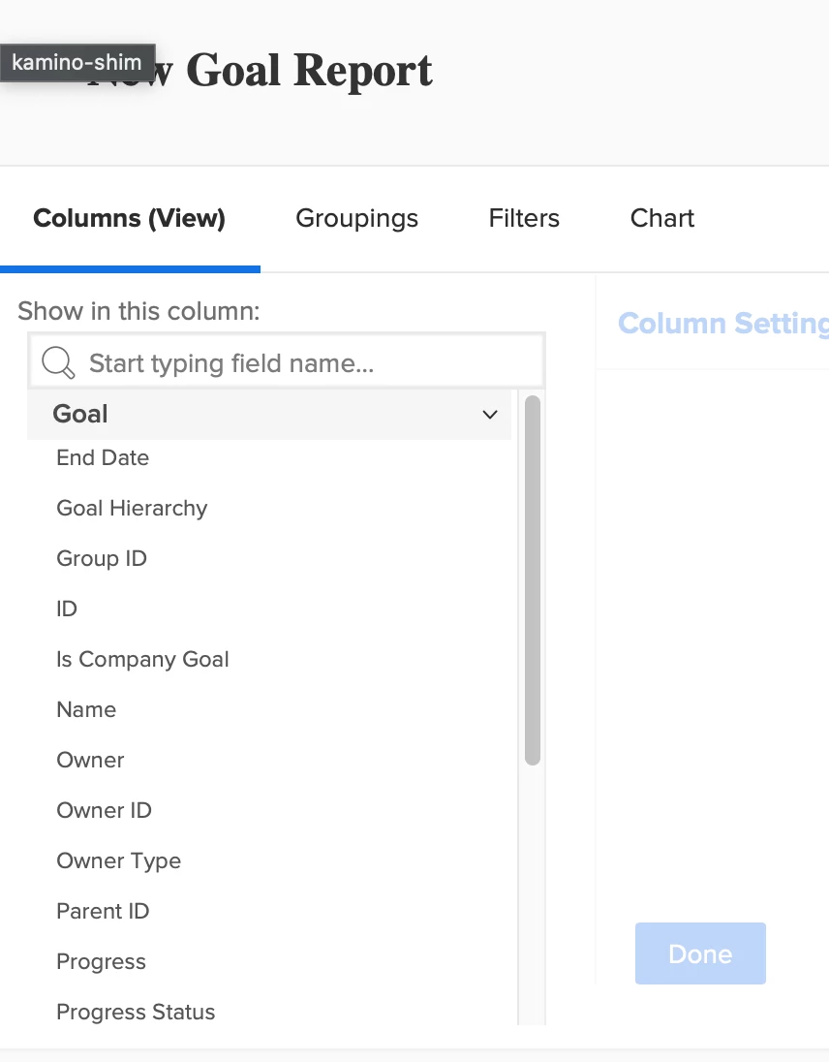The image size is (829, 1062).
Task: Choose the Goal Hierarchy field
Action: [x=132, y=509]
